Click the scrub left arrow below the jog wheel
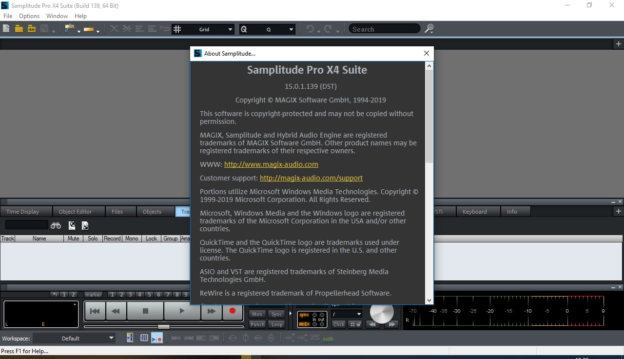 coord(372,324)
